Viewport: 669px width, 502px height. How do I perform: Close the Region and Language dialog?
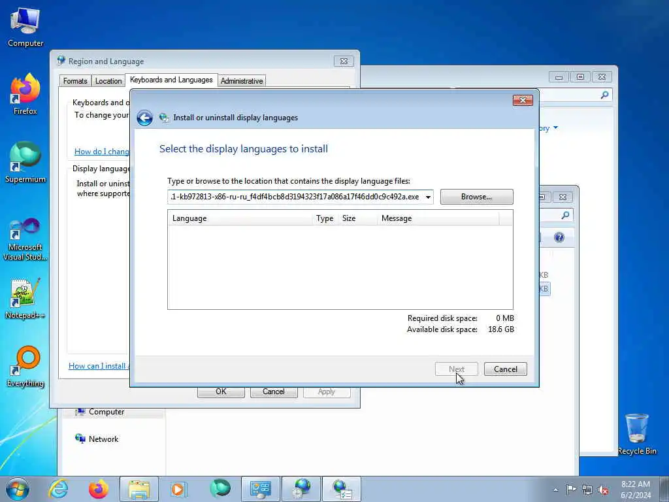(x=344, y=61)
